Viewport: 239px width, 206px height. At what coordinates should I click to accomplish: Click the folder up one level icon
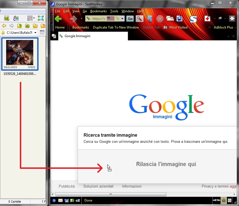(x=20, y=26)
